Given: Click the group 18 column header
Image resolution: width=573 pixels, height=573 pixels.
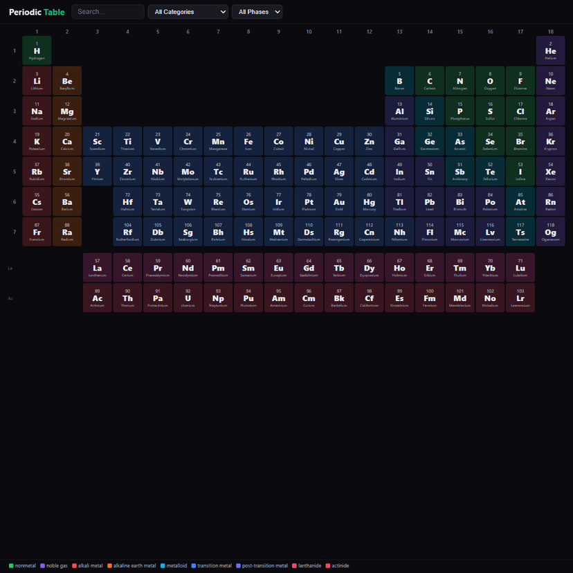Looking at the screenshot, I should 551,32.
